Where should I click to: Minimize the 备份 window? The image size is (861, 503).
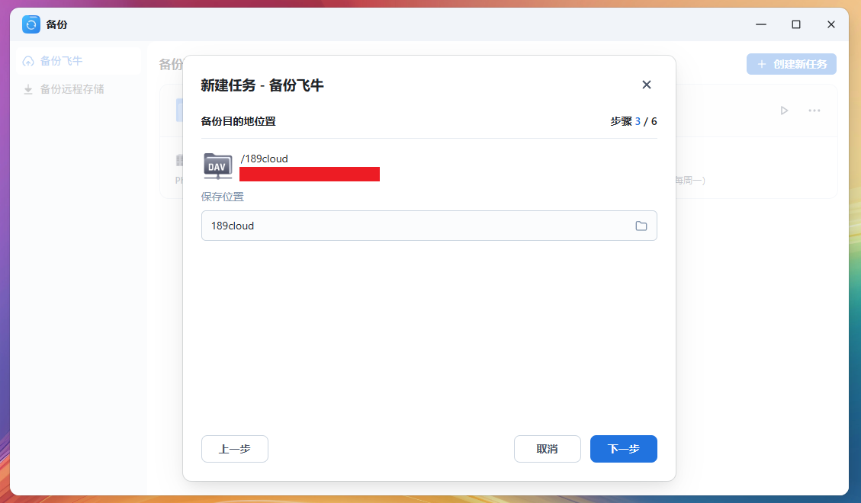(x=760, y=24)
